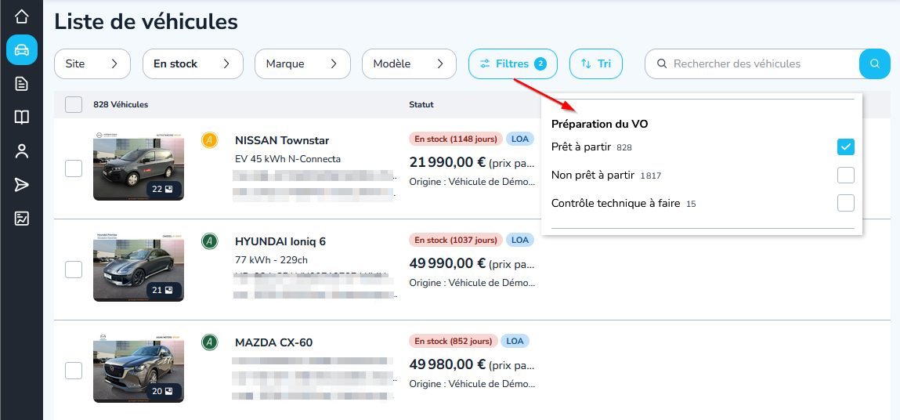Screen dimensions: 900x420
Task: Open the statistics chart icon in sidebar
Action: point(21,219)
